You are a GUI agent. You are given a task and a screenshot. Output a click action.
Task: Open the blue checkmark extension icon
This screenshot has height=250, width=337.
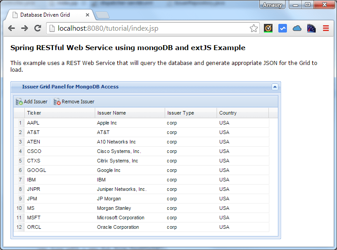click(282, 28)
